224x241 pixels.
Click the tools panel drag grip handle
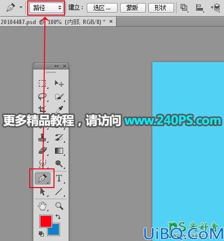pyautogui.click(x=50, y=72)
